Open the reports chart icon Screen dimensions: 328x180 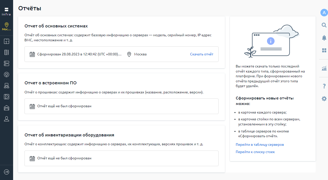pyautogui.click(x=324, y=68)
